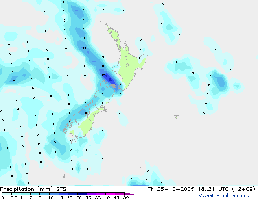Click the 5–10 mm legend color swatch

[x=44, y=194]
